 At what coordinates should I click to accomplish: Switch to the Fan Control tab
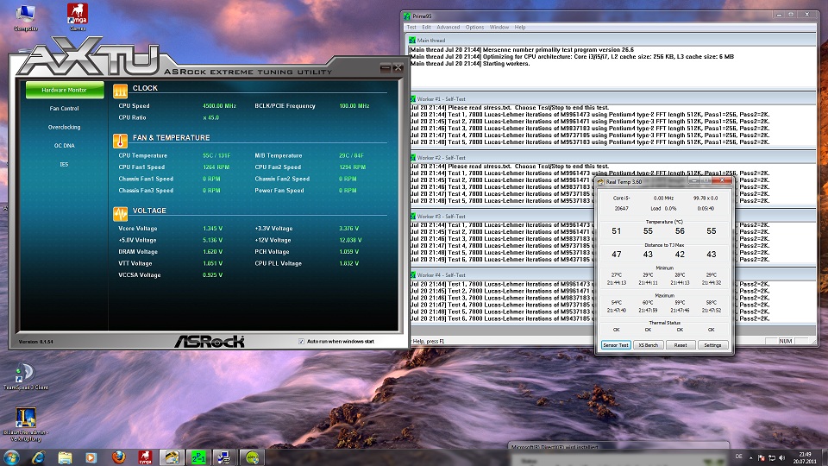pos(65,109)
